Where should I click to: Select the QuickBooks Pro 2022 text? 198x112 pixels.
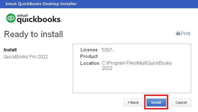point(26,57)
